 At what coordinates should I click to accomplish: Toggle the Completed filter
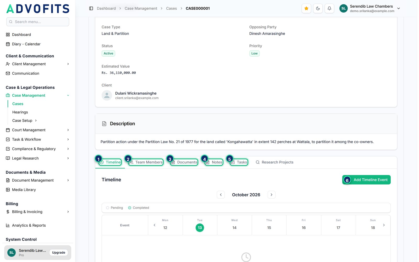(x=139, y=208)
